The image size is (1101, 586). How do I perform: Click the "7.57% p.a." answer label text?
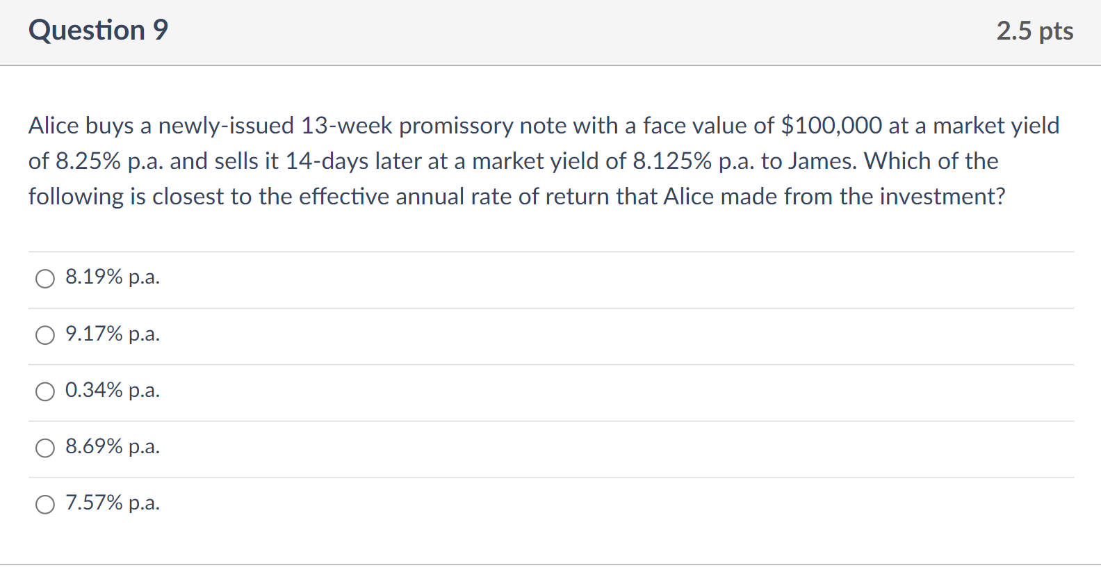[113, 503]
